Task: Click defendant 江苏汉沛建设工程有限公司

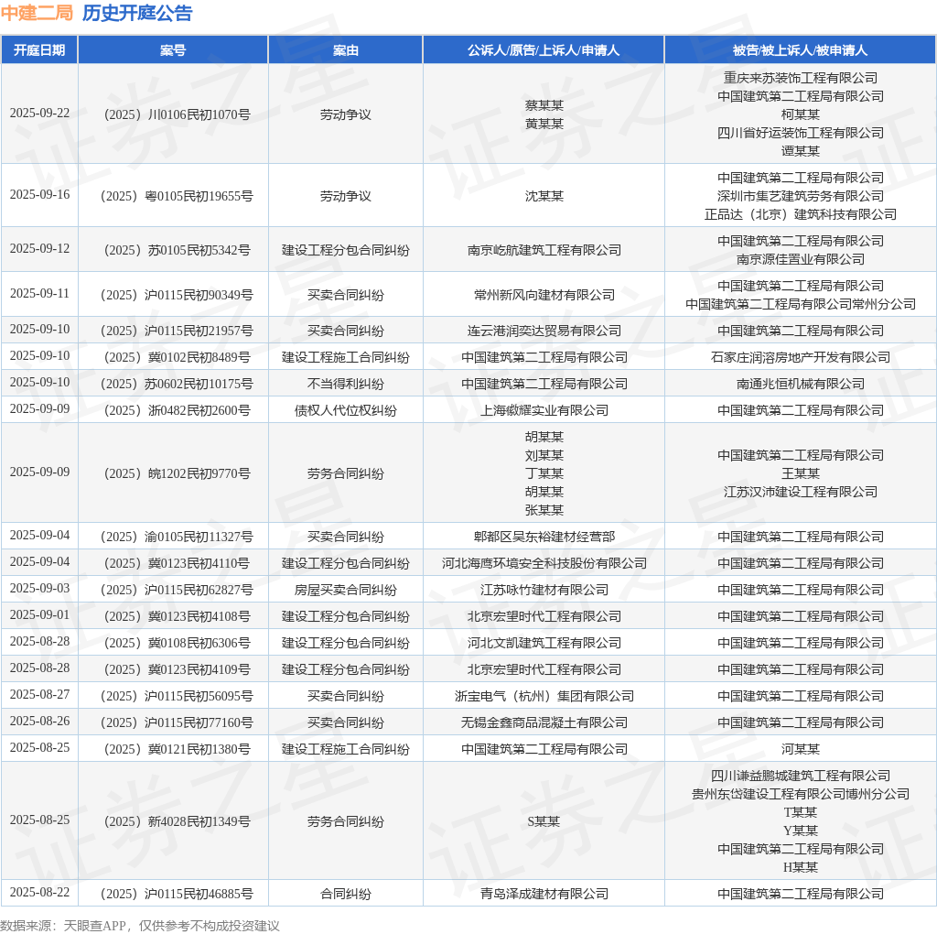Action: [x=801, y=492]
